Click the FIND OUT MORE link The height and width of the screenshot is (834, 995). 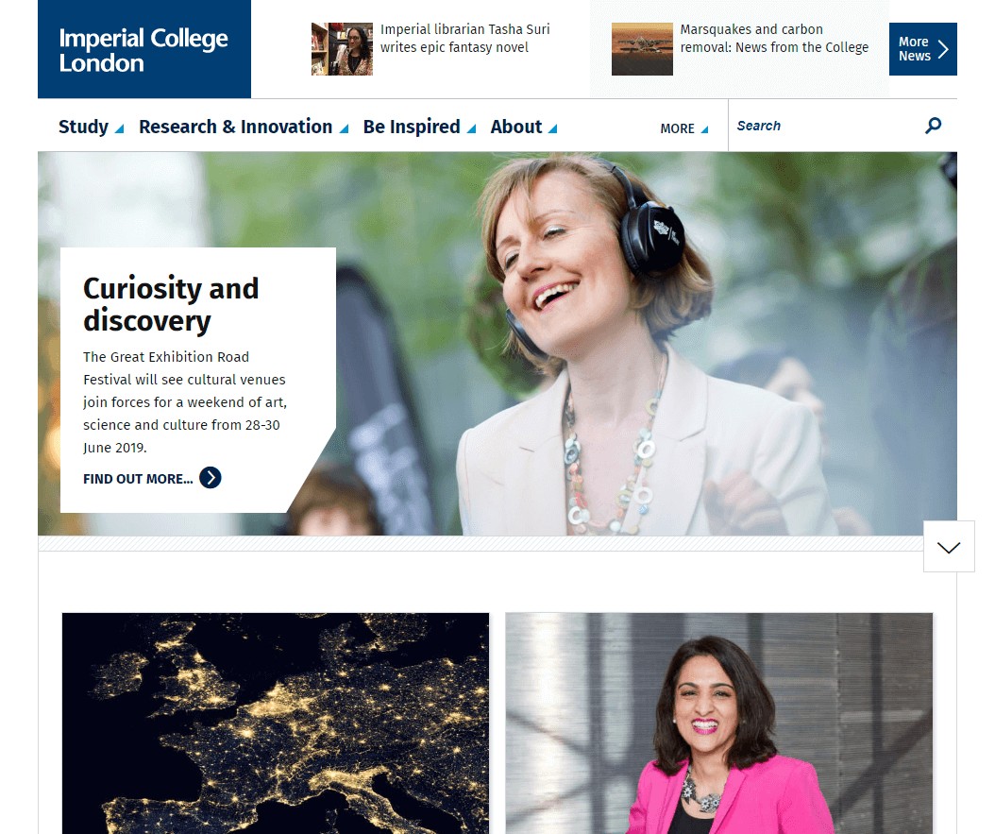138,479
